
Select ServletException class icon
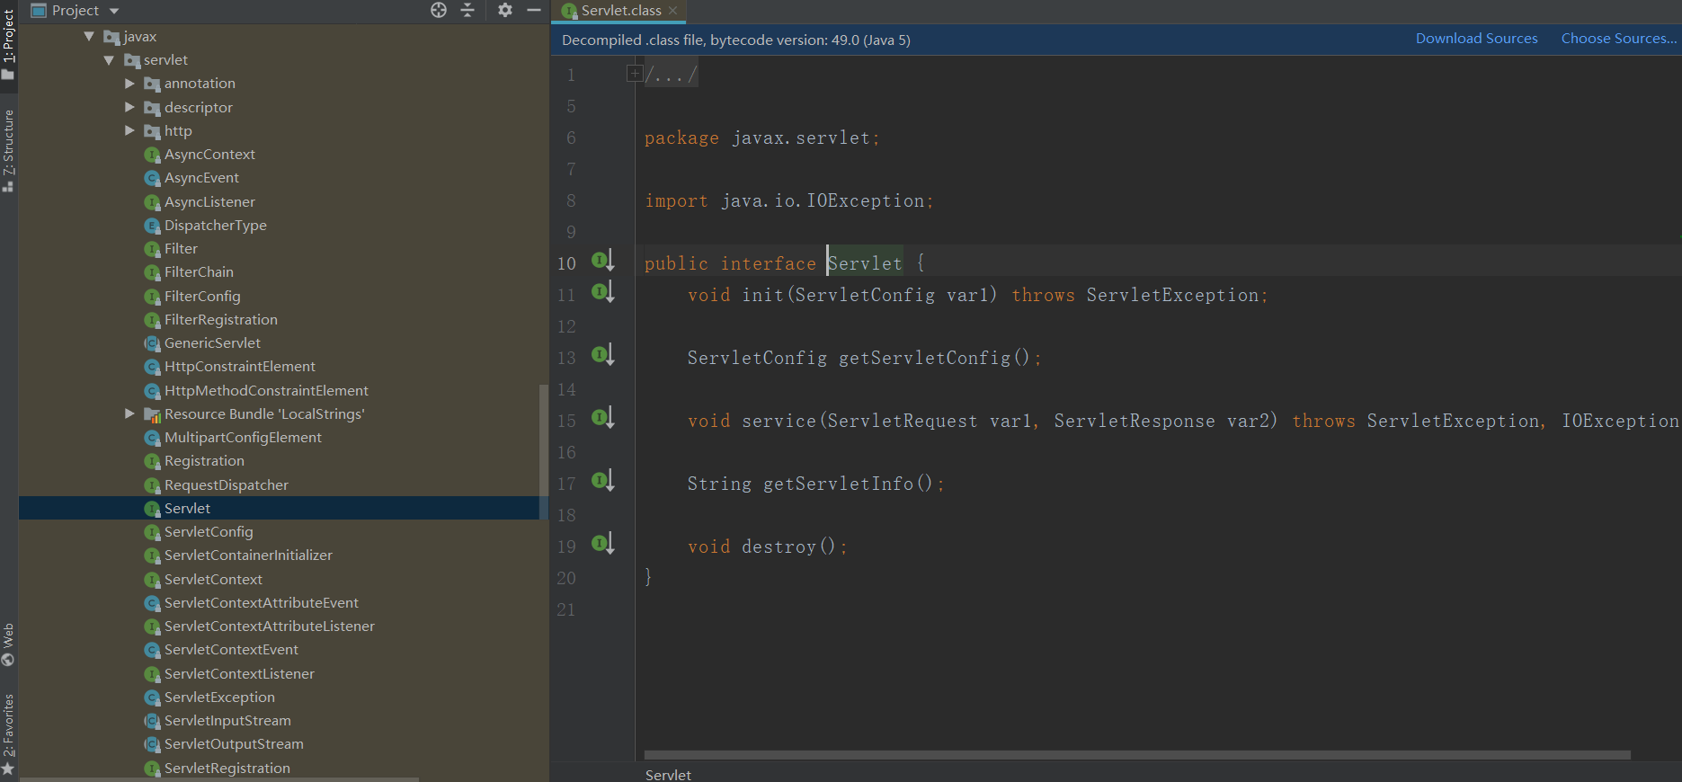pos(153,698)
